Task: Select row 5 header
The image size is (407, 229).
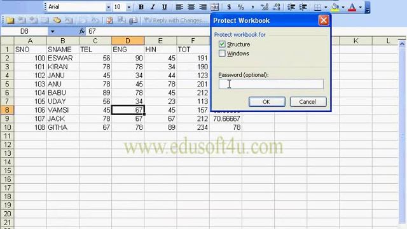Action: [7, 84]
